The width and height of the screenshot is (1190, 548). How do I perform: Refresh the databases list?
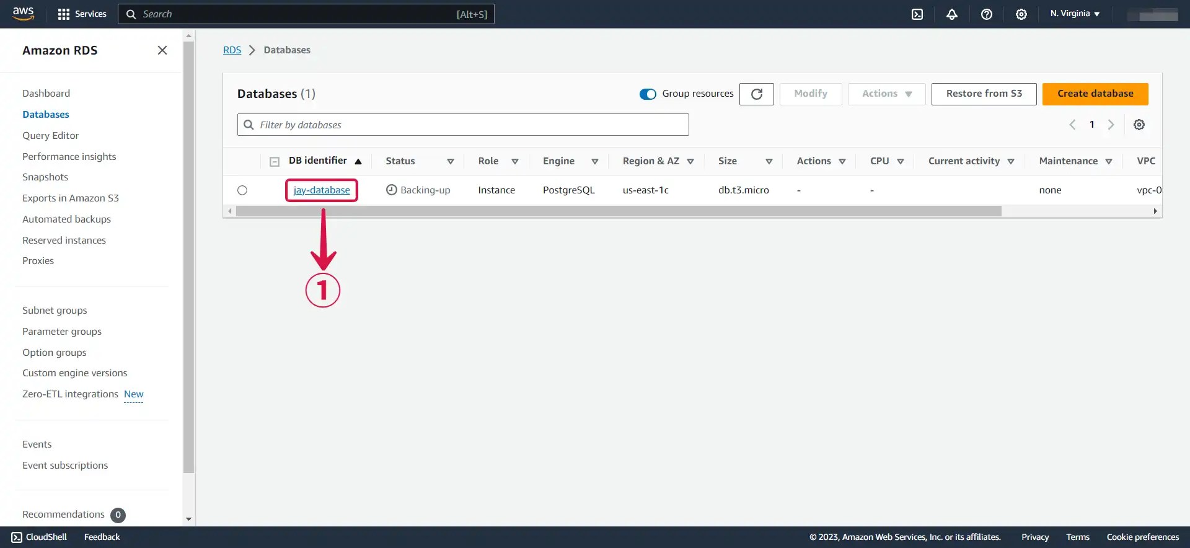(757, 94)
